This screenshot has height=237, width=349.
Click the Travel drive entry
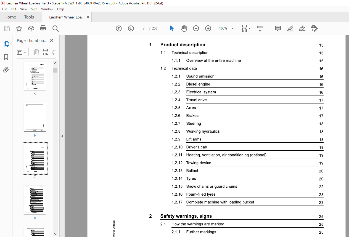[x=196, y=100]
